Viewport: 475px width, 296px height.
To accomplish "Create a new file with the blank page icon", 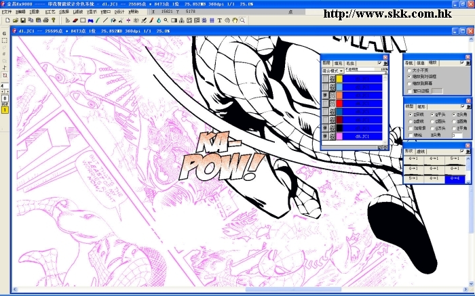I will click(x=8, y=20).
